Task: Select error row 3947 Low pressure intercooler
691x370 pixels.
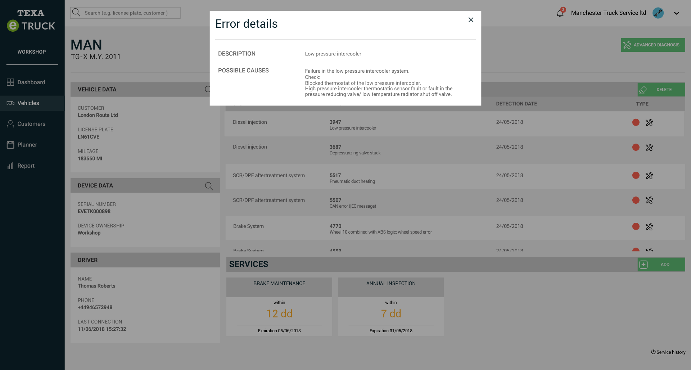Action: [455, 124]
